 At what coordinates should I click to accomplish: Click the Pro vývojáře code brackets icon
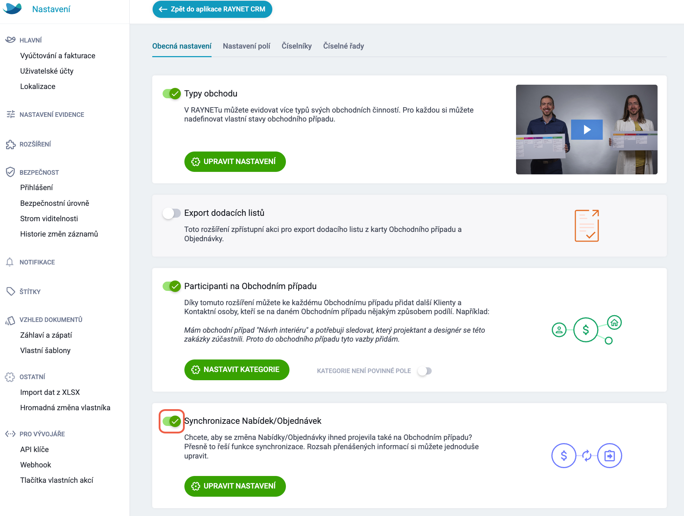(x=10, y=434)
